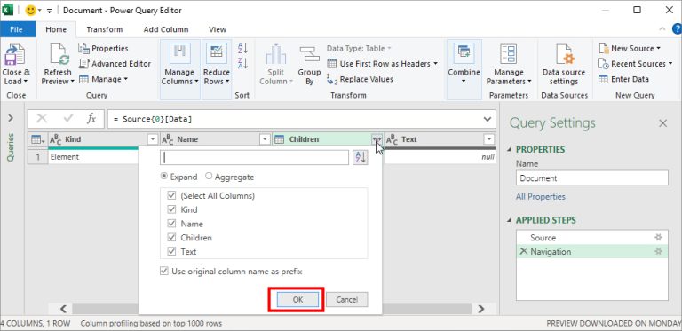Open Source step settings gear
The height and width of the screenshot is (331, 682).
659,238
